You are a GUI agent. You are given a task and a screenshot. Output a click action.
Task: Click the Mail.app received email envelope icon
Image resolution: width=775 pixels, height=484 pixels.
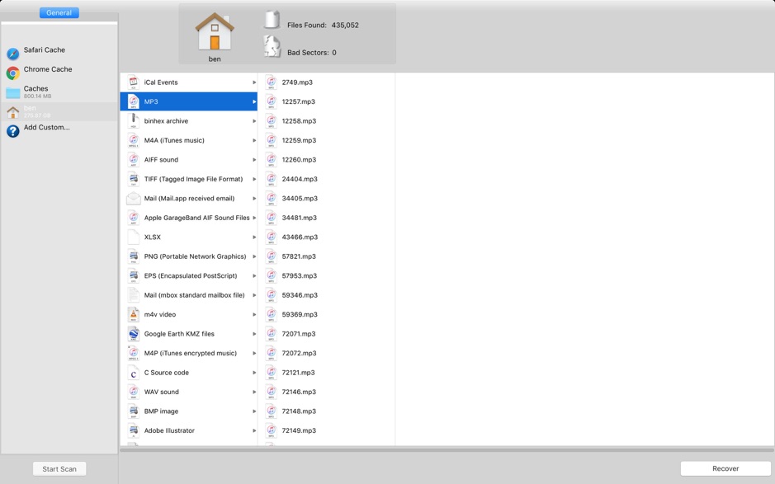click(x=133, y=199)
